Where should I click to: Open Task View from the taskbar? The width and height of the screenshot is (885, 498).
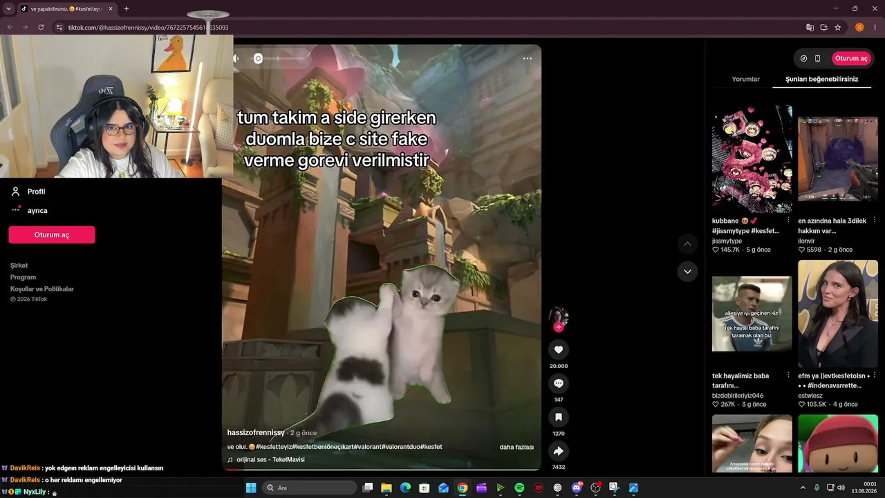tap(368, 488)
